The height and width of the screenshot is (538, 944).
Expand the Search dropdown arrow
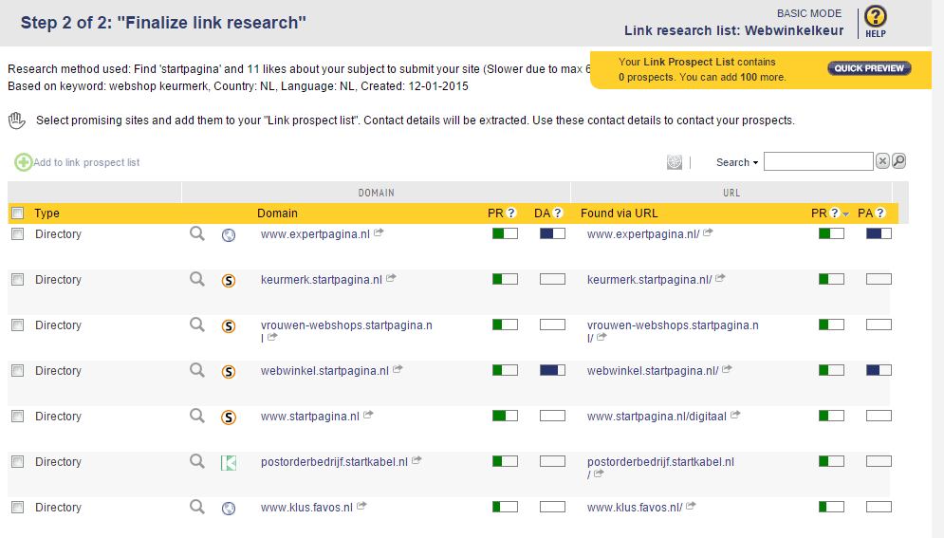(x=755, y=163)
